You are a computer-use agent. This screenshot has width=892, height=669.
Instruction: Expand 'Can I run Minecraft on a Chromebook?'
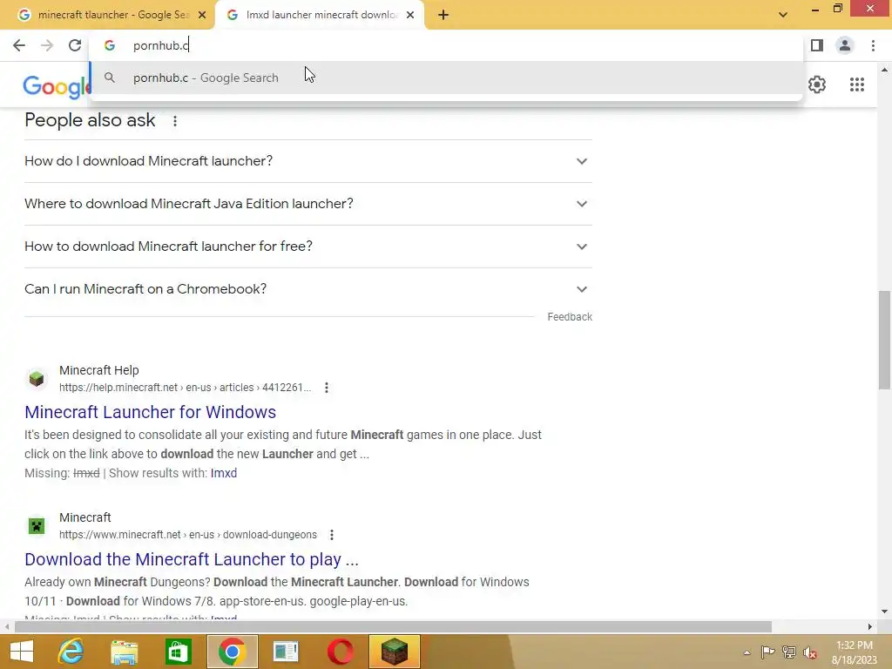tap(307, 289)
